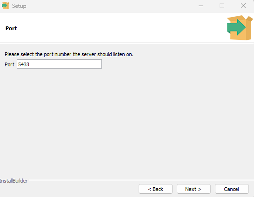Go to next step with Next >
This screenshot has height=197, width=254.
pyautogui.click(x=194, y=189)
